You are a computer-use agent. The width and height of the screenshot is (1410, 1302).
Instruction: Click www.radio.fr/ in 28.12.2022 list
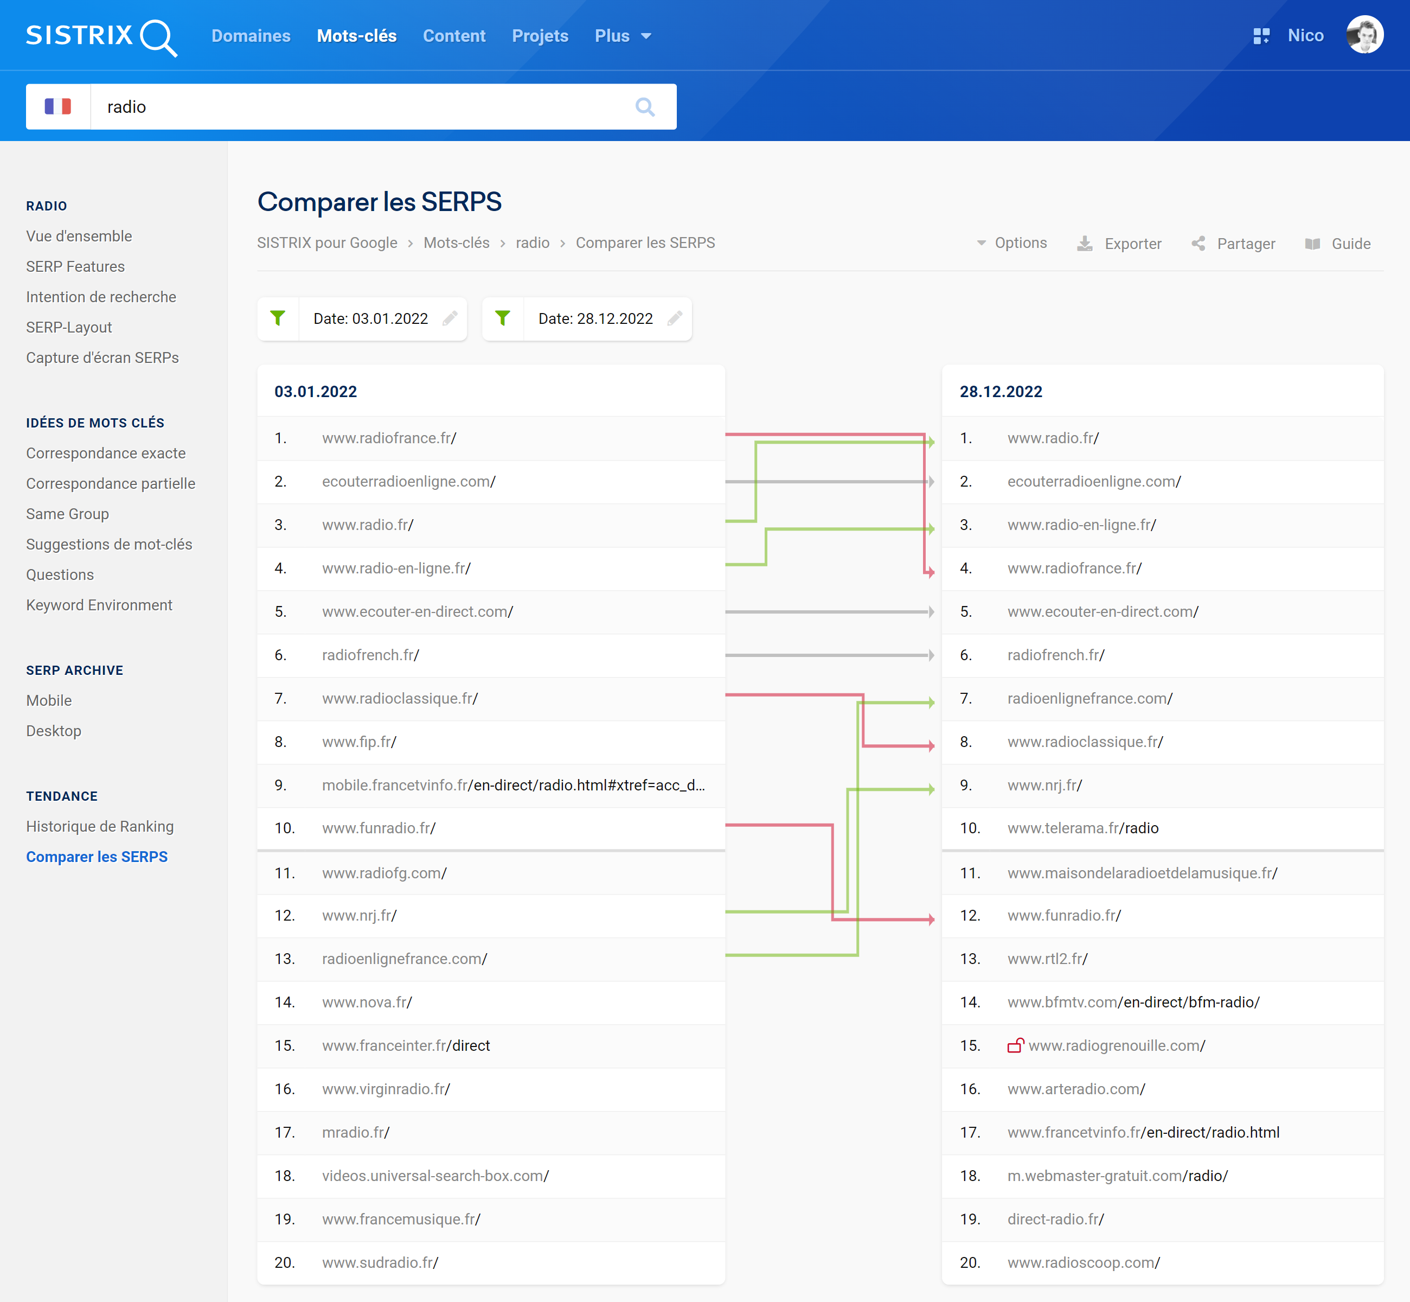tap(1053, 438)
